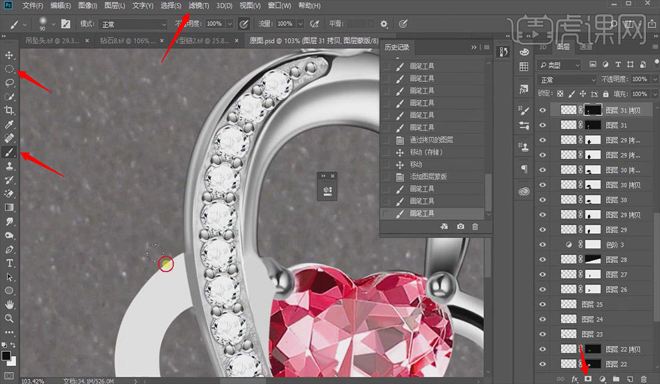Select the Brush tool in toolbar
660x384 pixels.
point(9,152)
